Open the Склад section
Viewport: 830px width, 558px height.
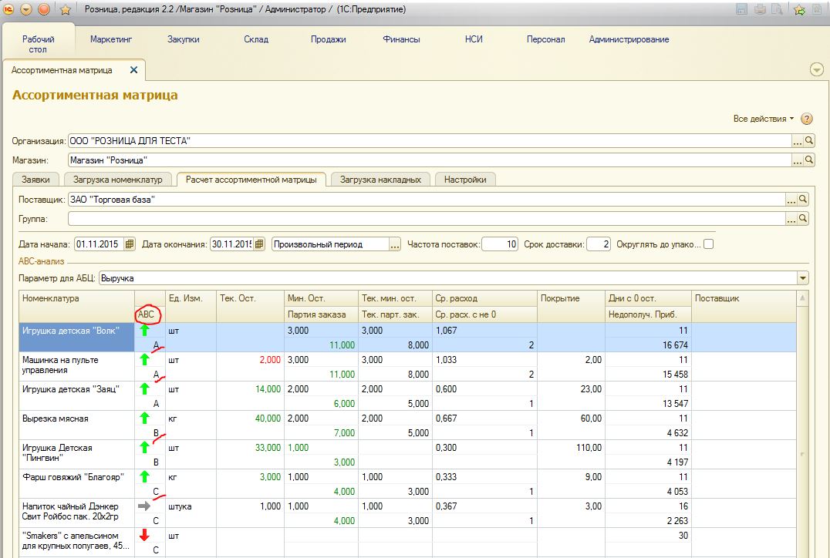click(256, 39)
